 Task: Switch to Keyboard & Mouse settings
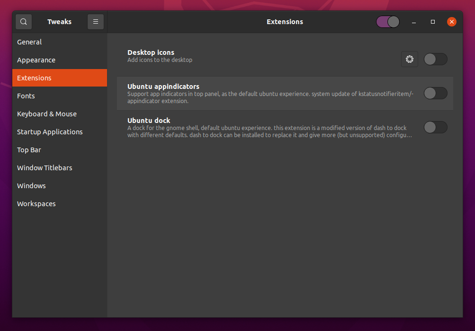coord(60,114)
